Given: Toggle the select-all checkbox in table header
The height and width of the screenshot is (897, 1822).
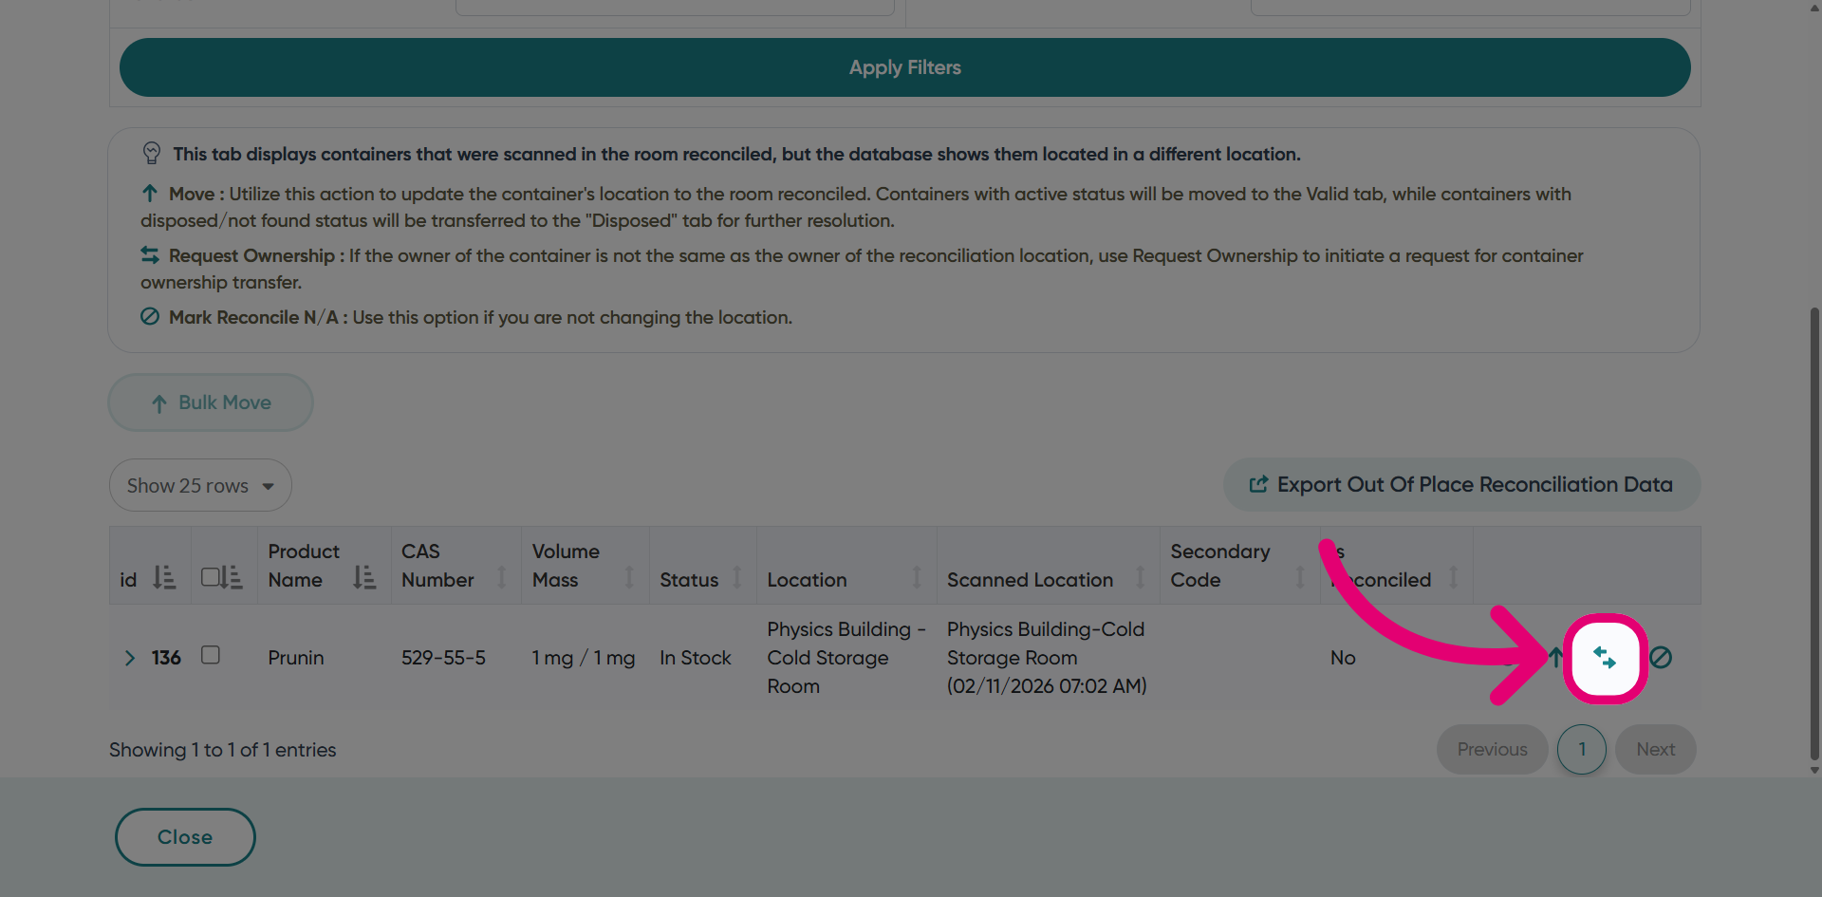Looking at the screenshot, I should (211, 576).
